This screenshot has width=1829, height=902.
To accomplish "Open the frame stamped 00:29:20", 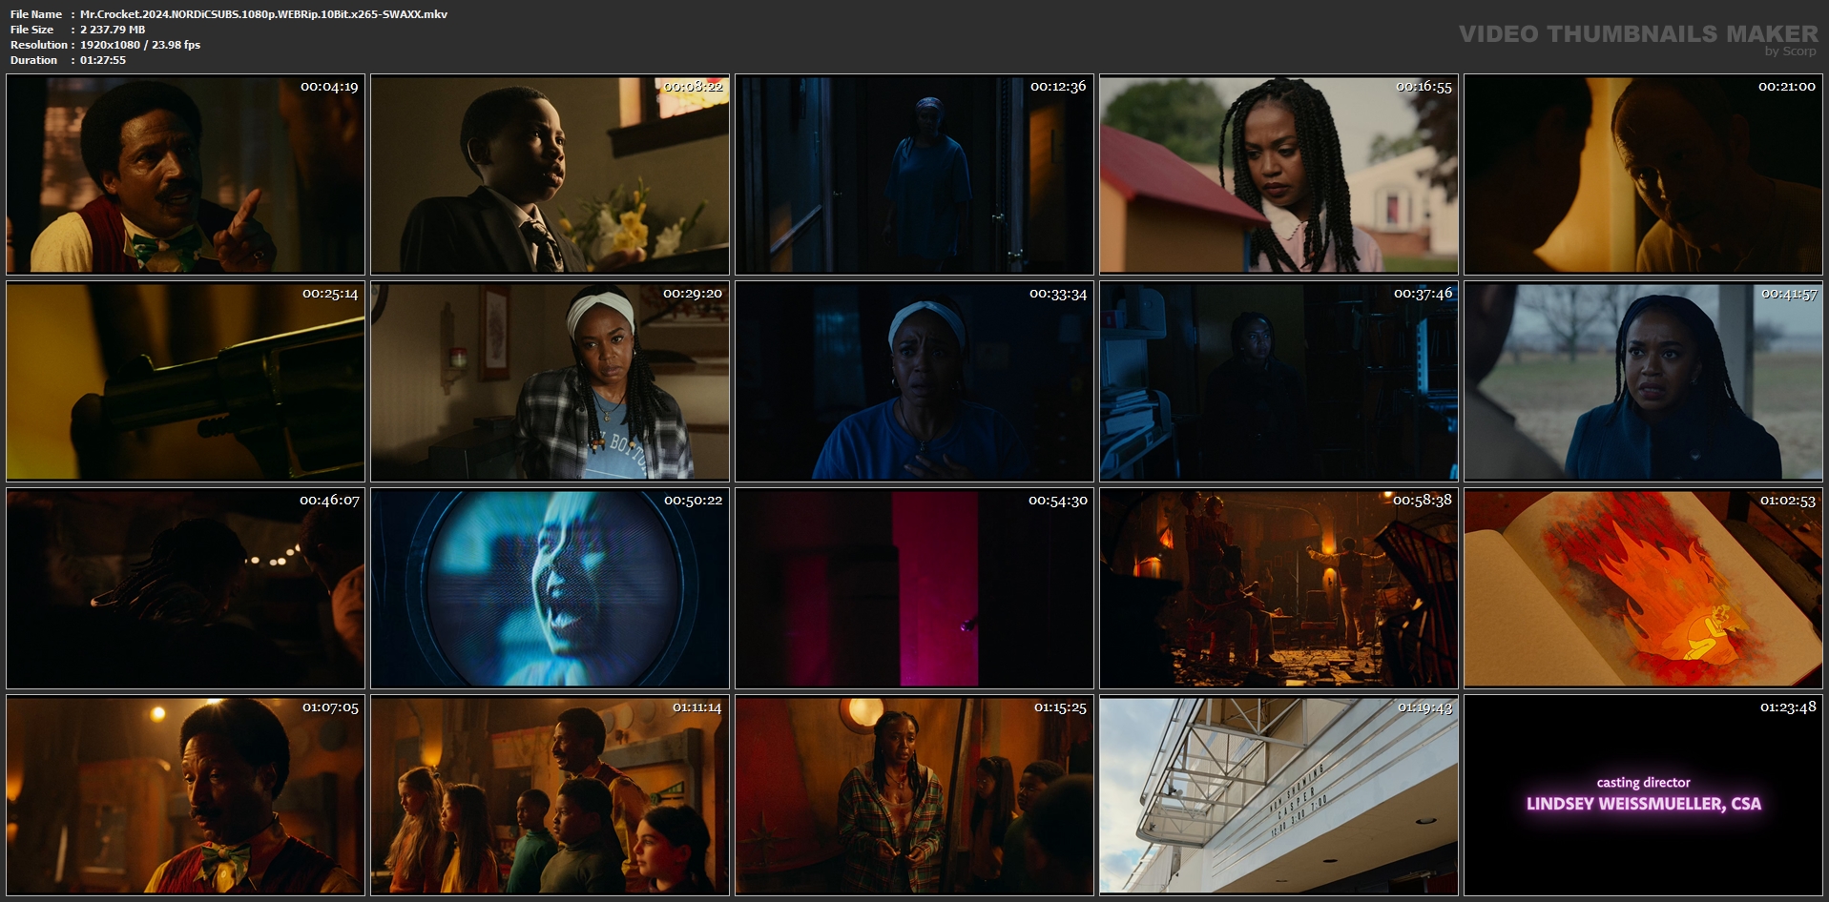I will (x=550, y=381).
